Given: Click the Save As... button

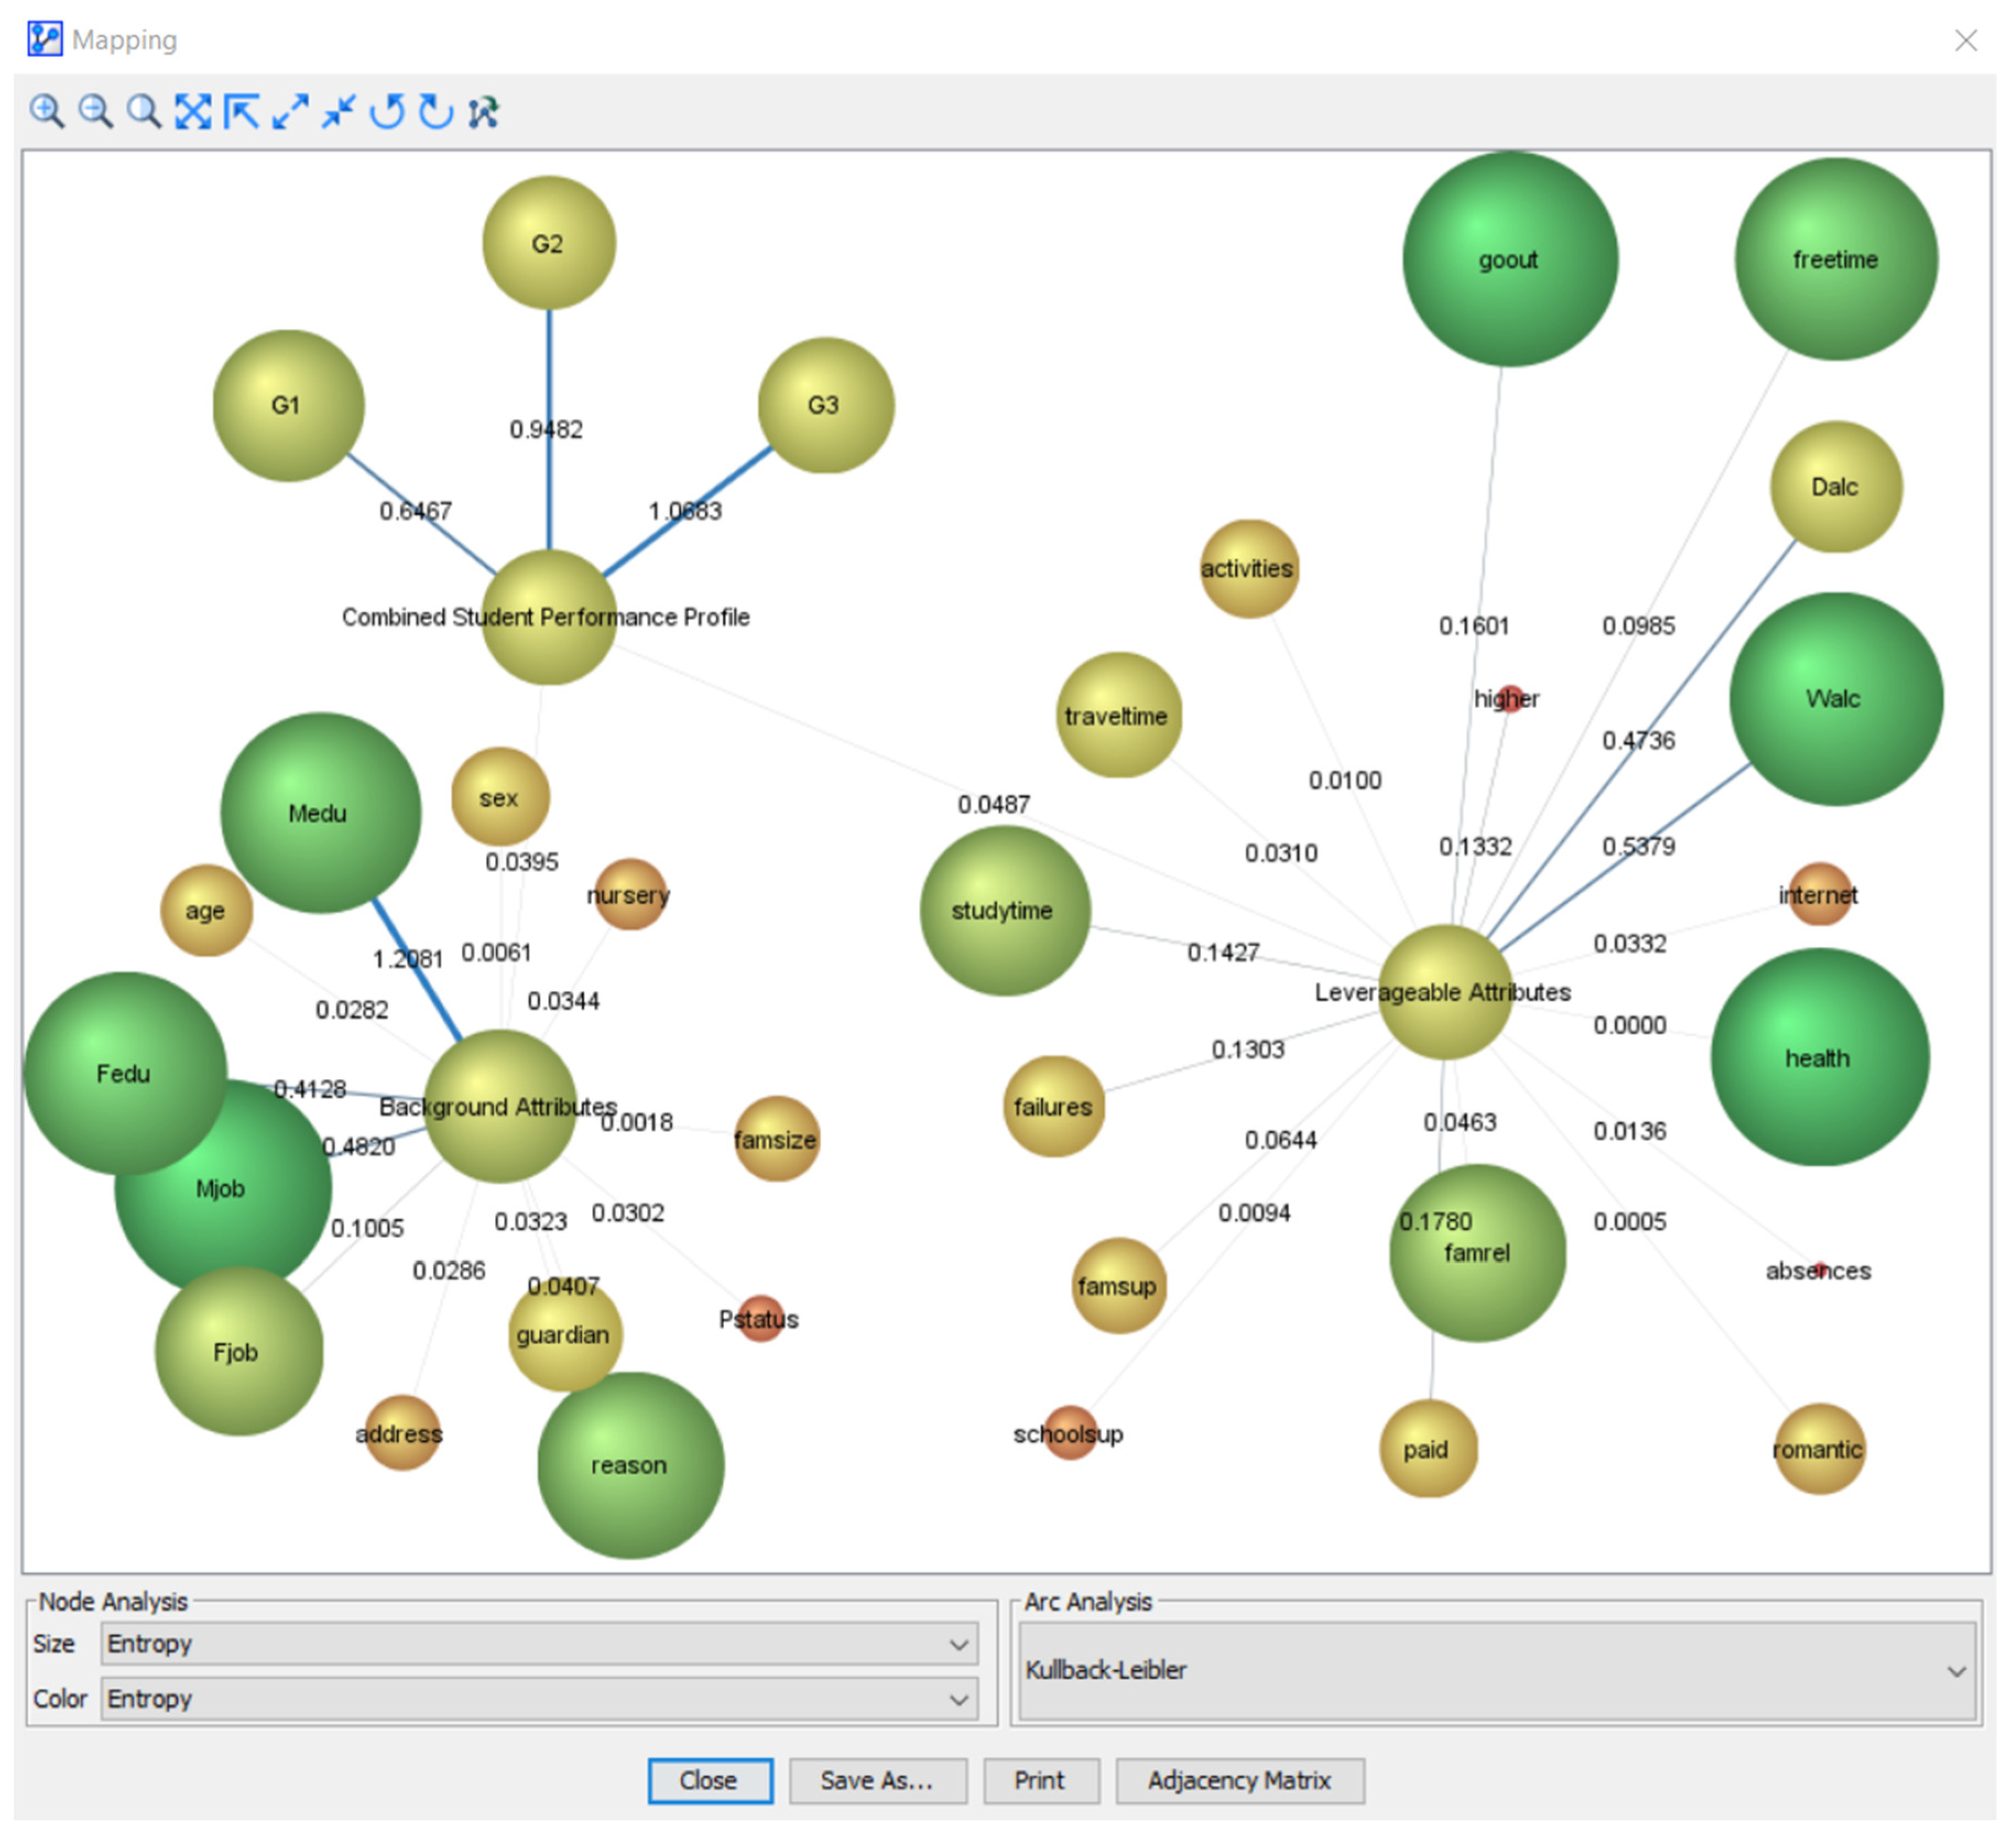Looking at the screenshot, I should click(x=877, y=1781).
